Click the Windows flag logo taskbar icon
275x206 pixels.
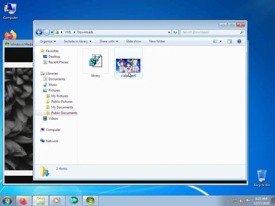coord(90,201)
